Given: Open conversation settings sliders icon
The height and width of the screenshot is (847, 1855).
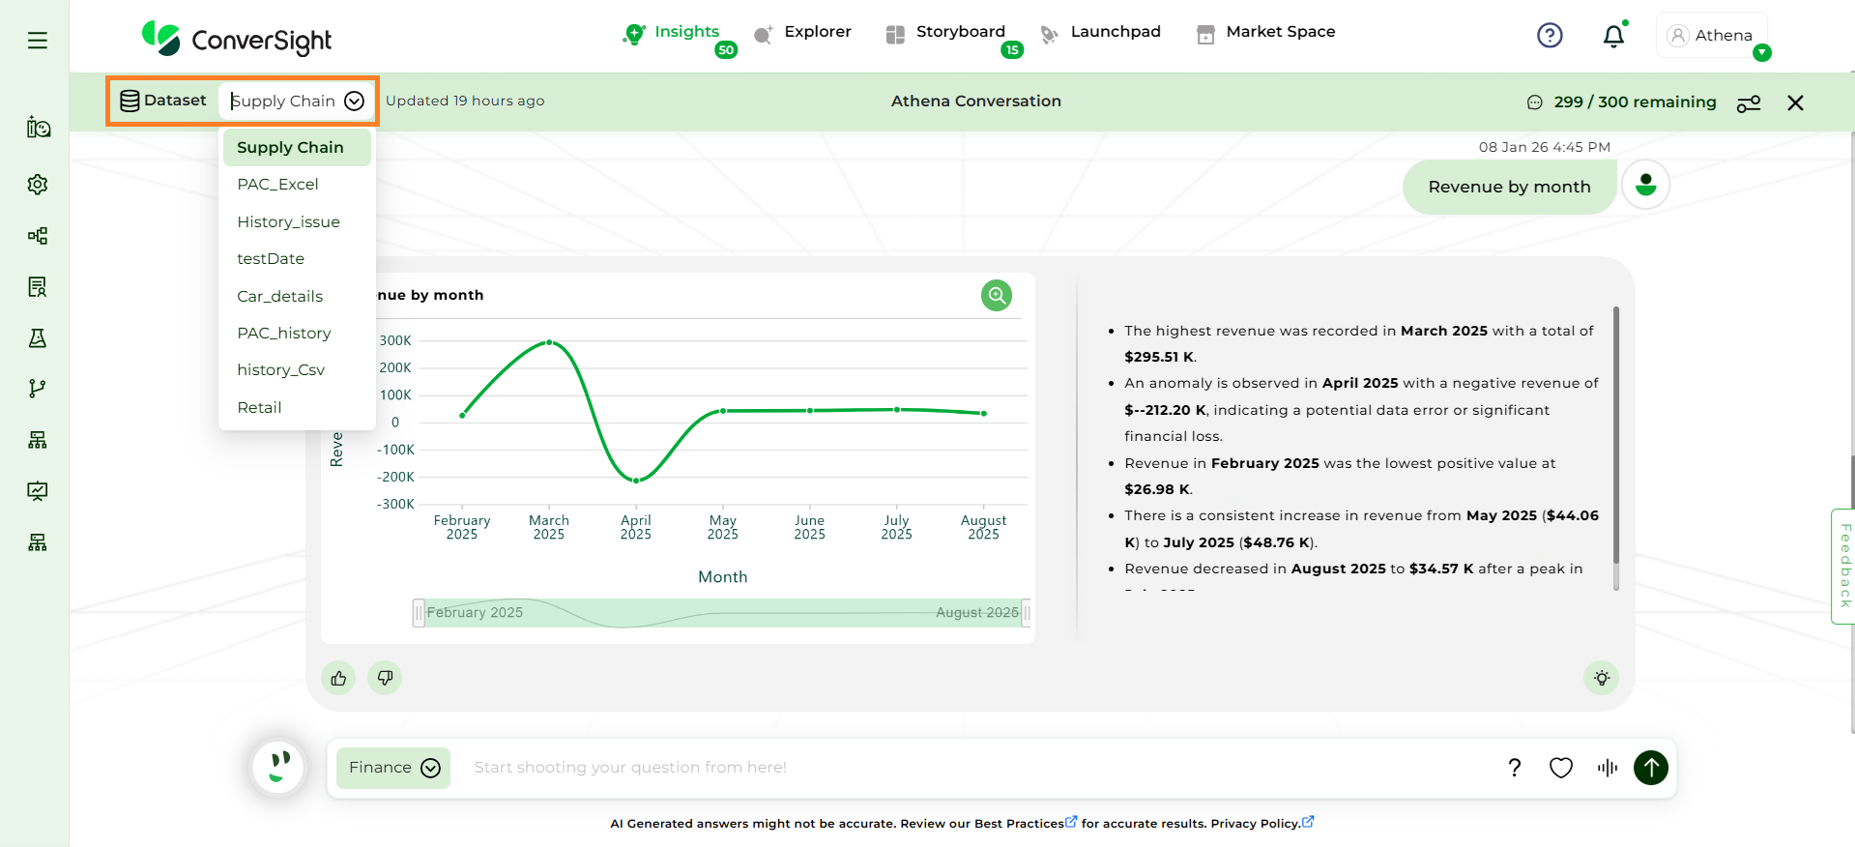Looking at the screenshot, I should (x=1748, y=103).
